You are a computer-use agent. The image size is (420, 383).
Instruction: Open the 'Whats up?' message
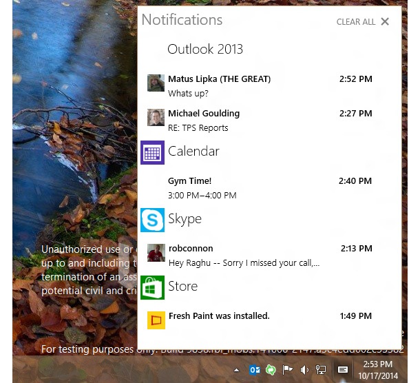tap(188, 94)
